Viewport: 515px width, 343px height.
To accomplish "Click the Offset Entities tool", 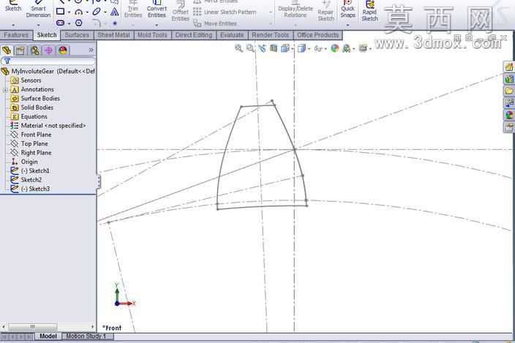I will pyautogui.click(x=180, y=12).
